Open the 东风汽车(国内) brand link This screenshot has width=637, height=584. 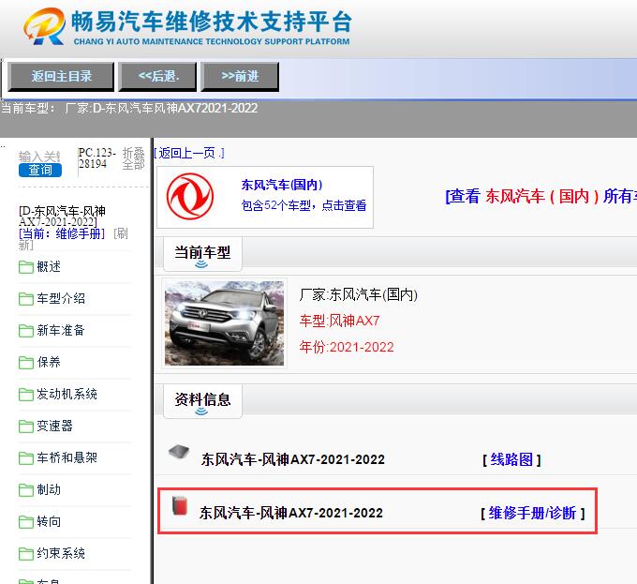click(282, 185)
